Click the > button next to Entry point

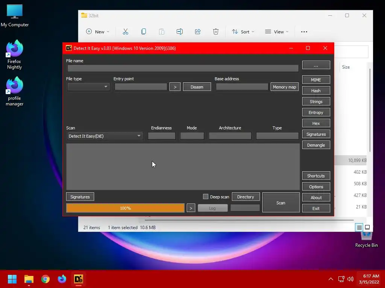(x=175, y=87)
